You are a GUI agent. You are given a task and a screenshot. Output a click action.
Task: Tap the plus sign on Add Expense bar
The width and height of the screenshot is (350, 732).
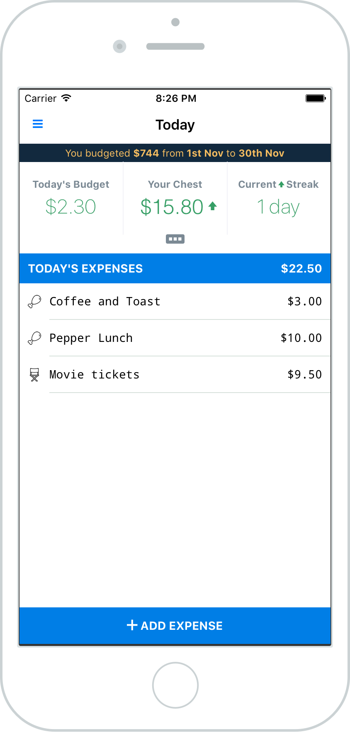tap(132, 625)
